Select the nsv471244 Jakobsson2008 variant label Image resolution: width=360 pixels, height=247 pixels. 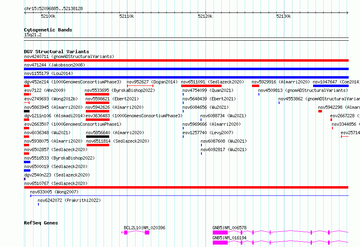(x=55, y=65)
